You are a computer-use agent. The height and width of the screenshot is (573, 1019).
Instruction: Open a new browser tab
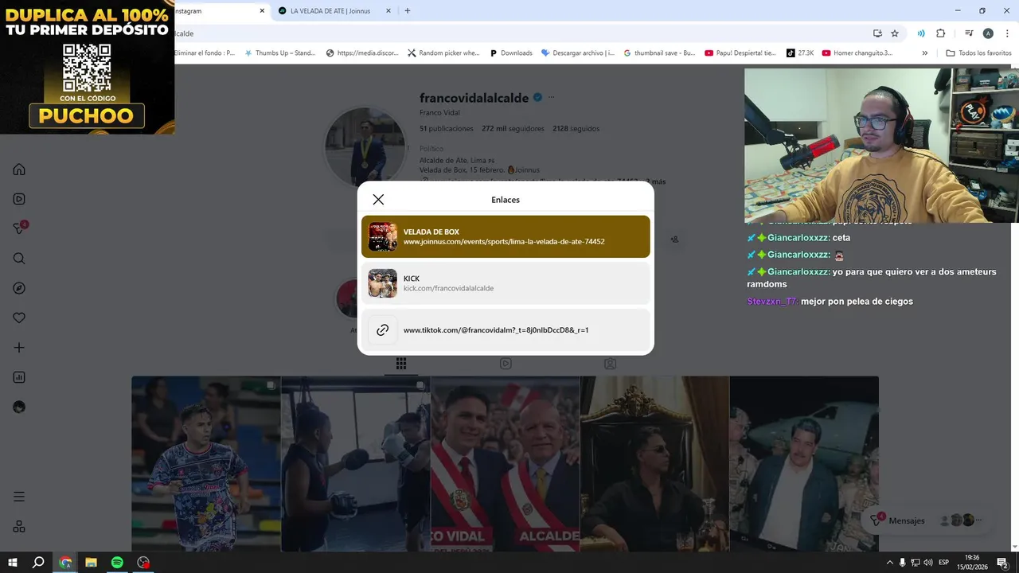[x=408, y=11]
